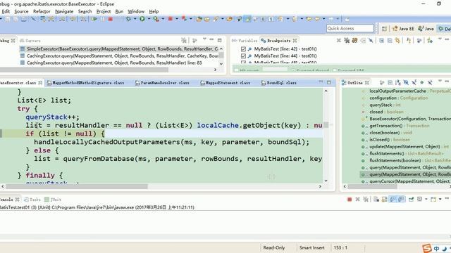Click the Skip All Breakpoints icon

point(371,41)
